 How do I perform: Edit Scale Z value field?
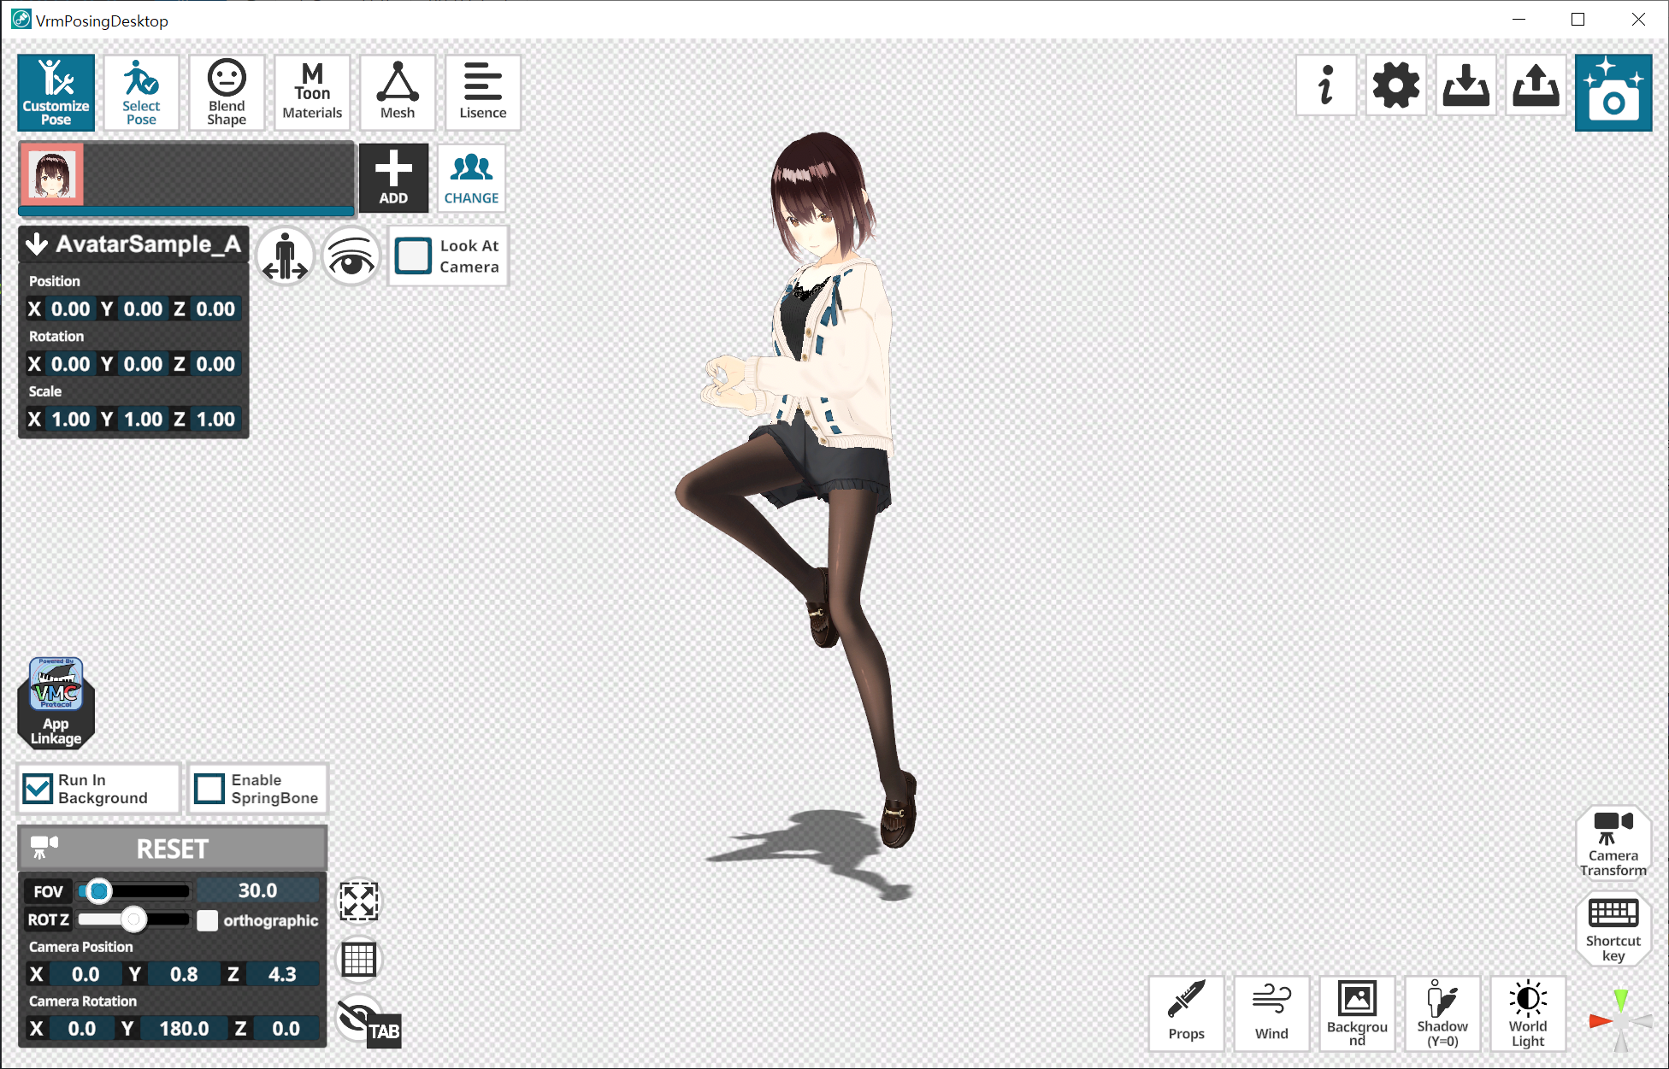pos(215,420)
